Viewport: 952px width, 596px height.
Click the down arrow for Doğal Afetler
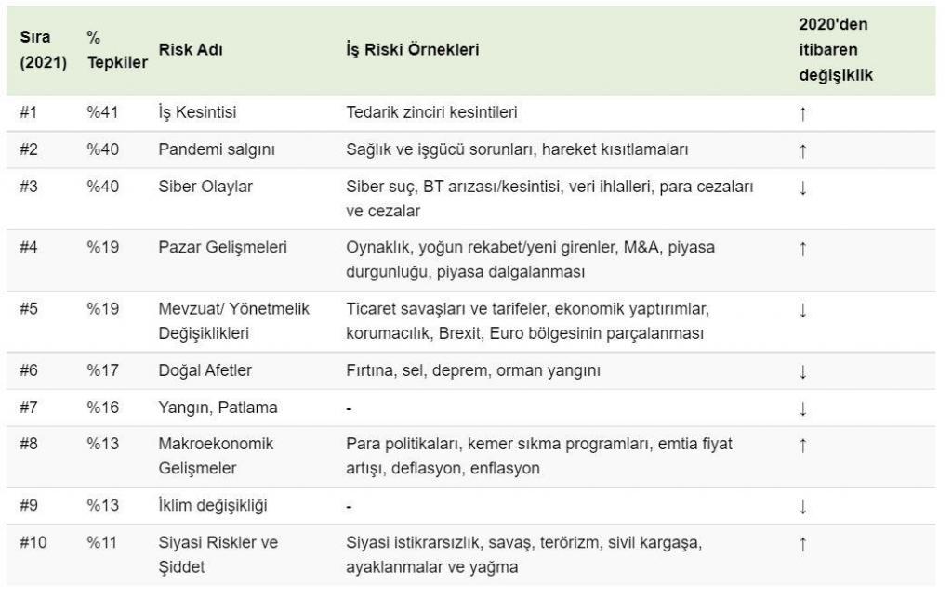pos(802,371)
